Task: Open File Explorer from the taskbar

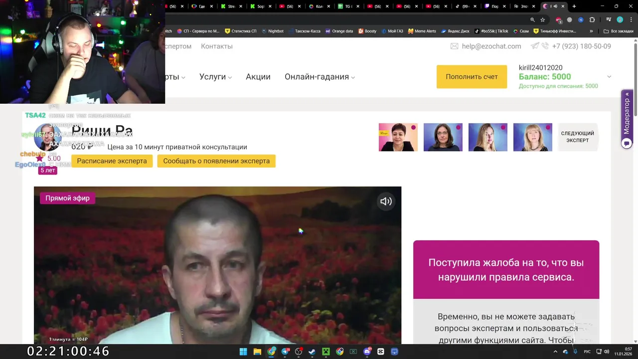Action: 257,352
